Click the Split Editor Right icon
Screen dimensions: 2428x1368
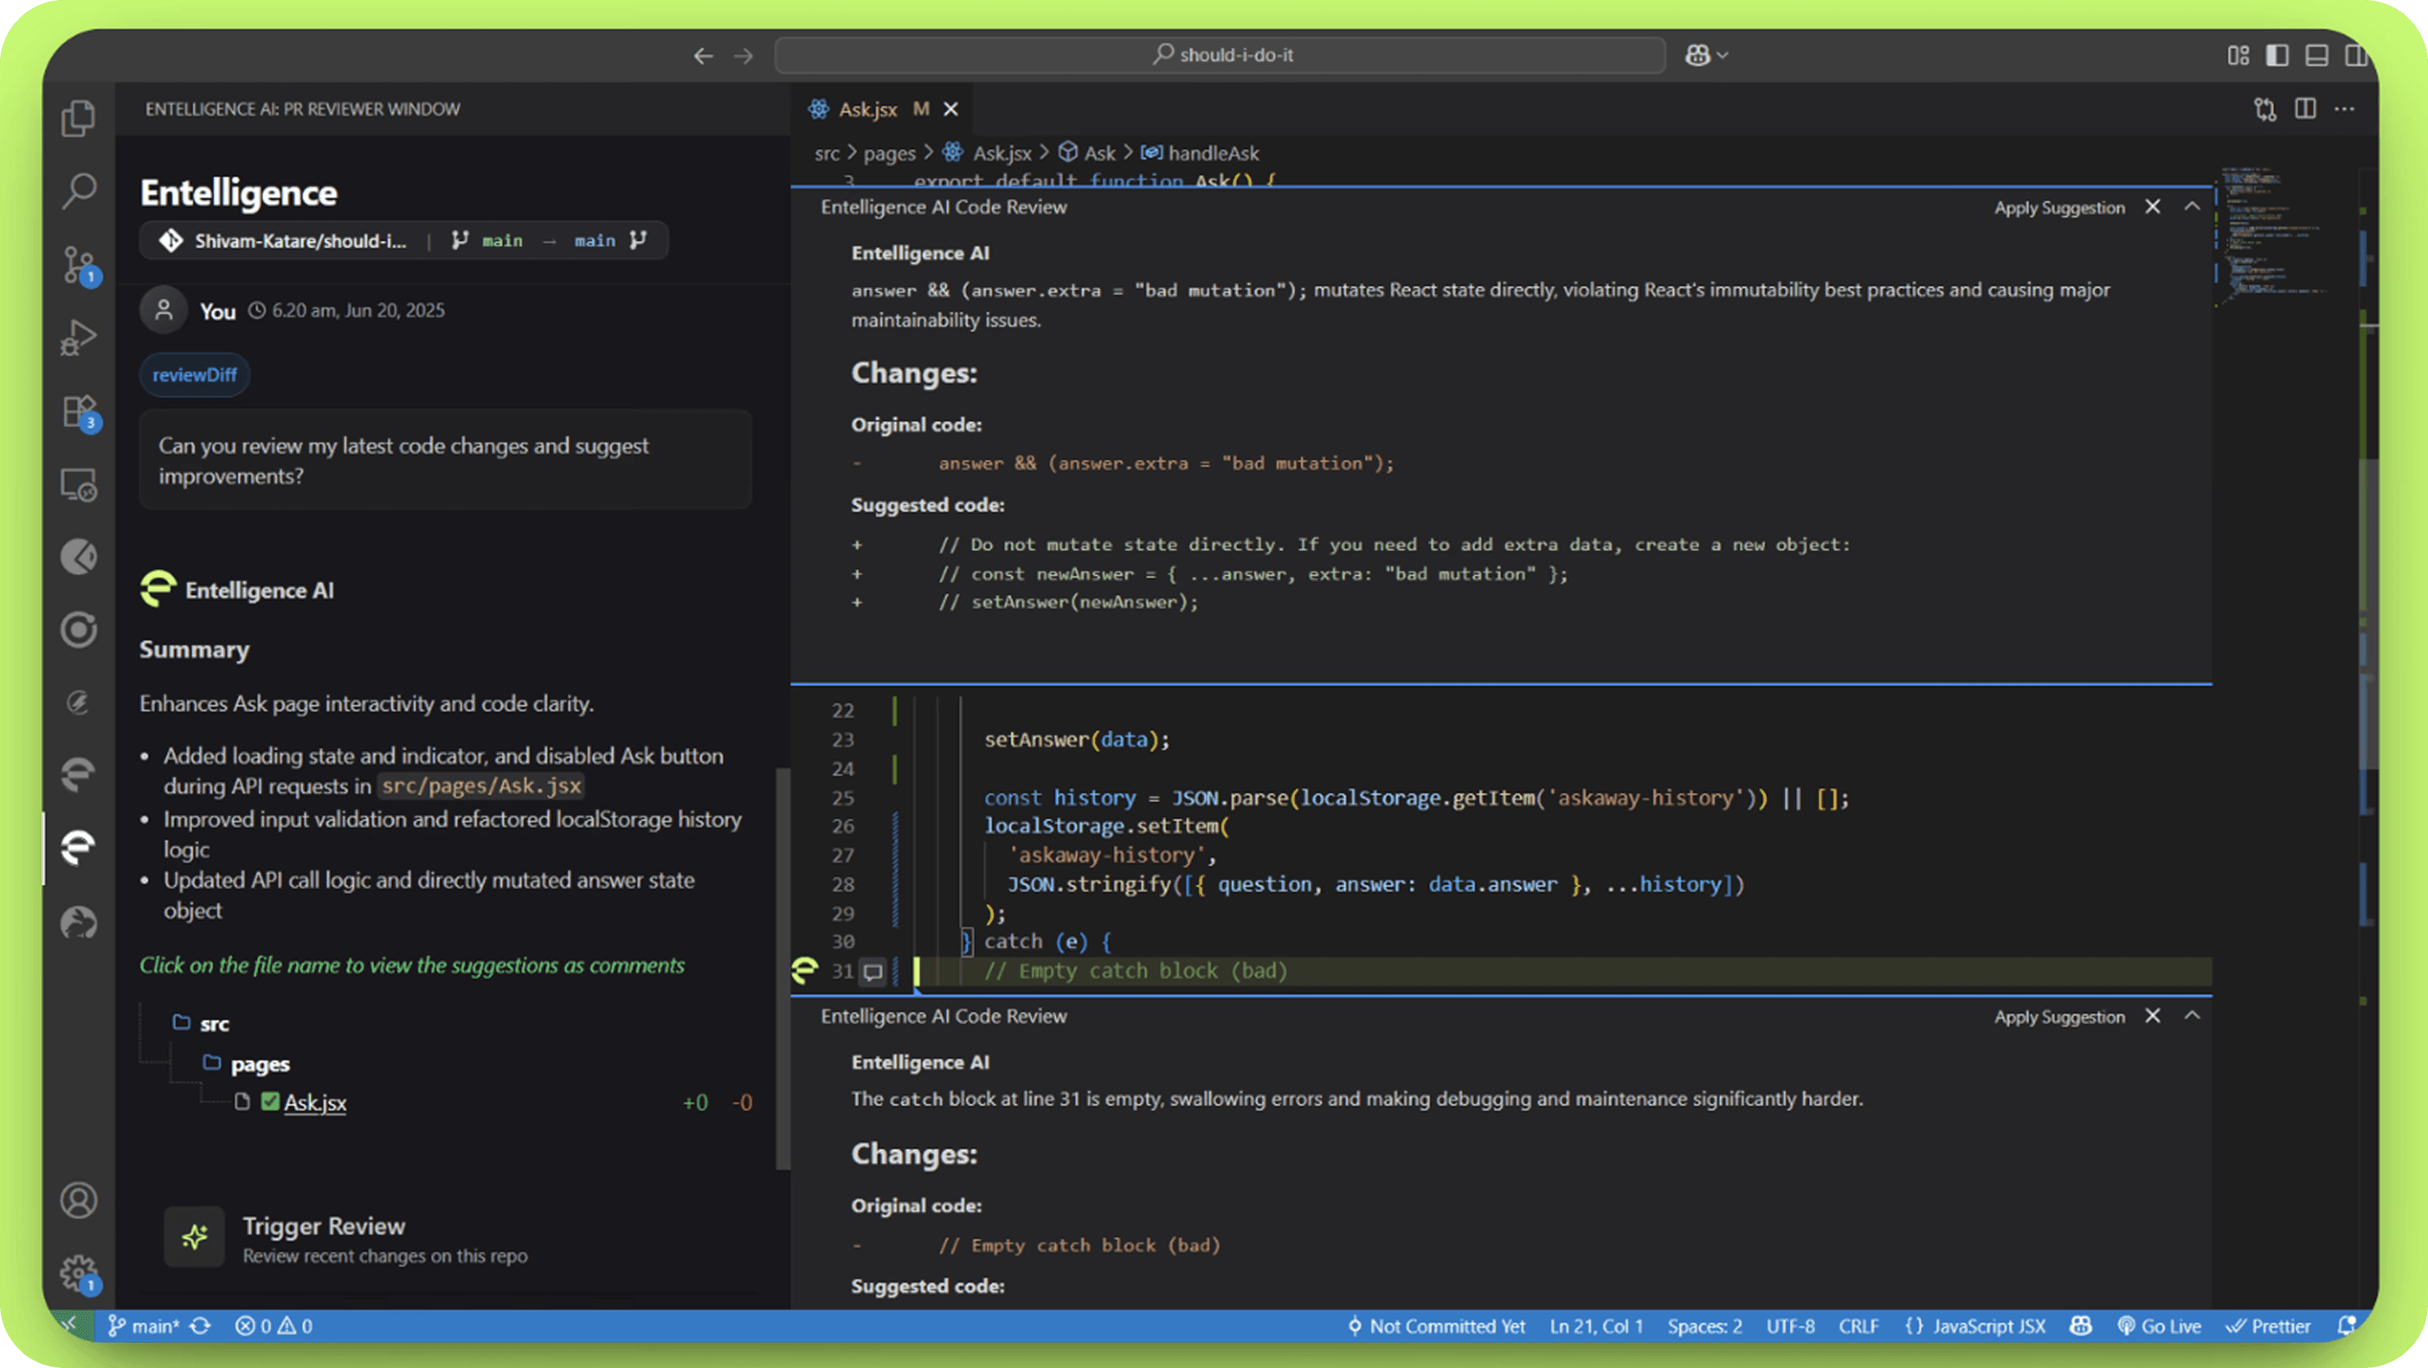pyautogui.click(x=2305, y=109)
